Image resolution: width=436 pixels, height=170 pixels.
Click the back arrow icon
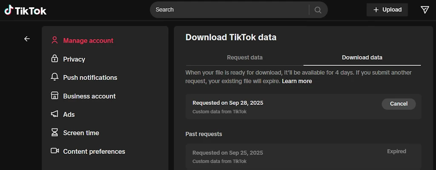pyautogui.click(x=27, y=39)
